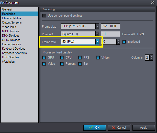Click the frame size value field

(x=110, y=26)
